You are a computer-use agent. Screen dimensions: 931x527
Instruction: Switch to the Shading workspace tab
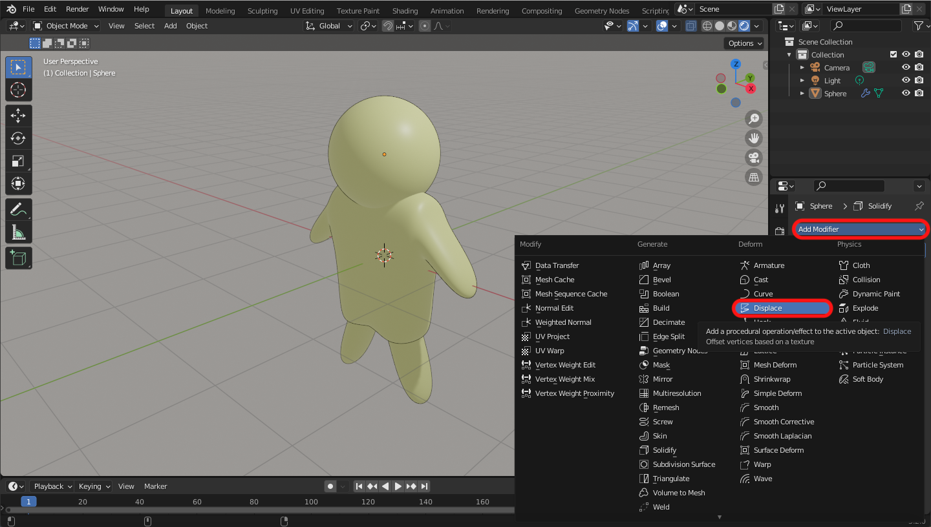(x=405, y=11)
